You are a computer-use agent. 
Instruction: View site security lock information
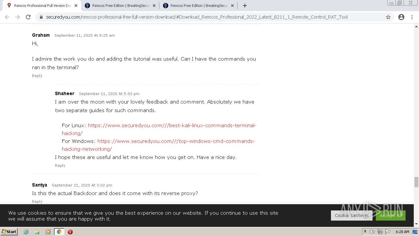[41, 17]
